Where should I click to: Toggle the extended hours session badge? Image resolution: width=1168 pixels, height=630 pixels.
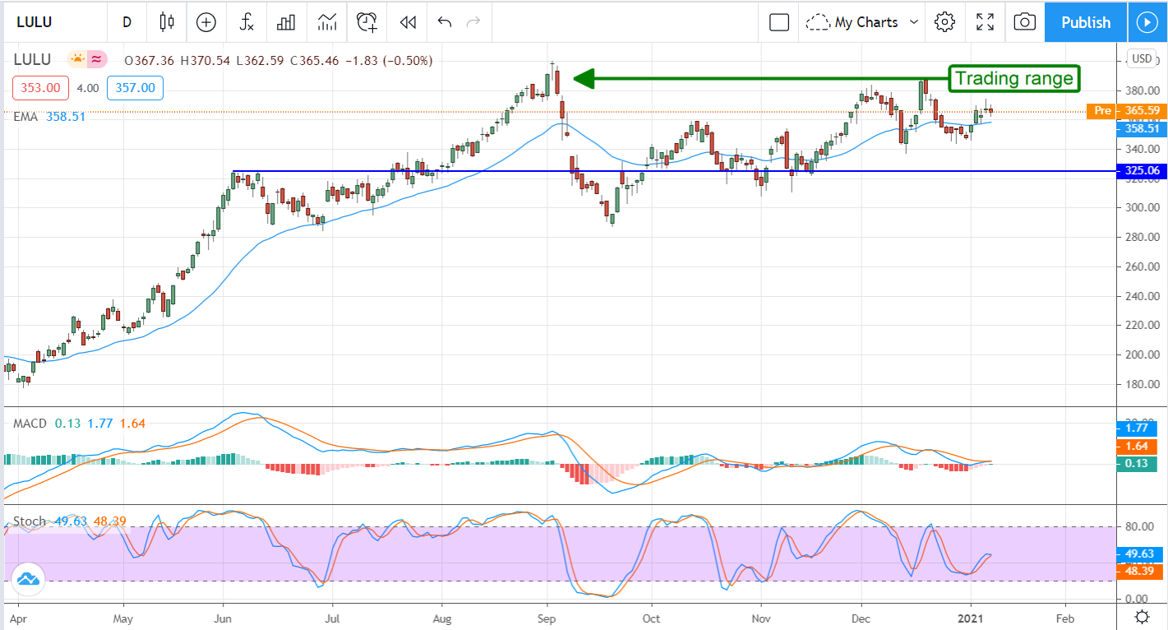(x=97, y=59)
